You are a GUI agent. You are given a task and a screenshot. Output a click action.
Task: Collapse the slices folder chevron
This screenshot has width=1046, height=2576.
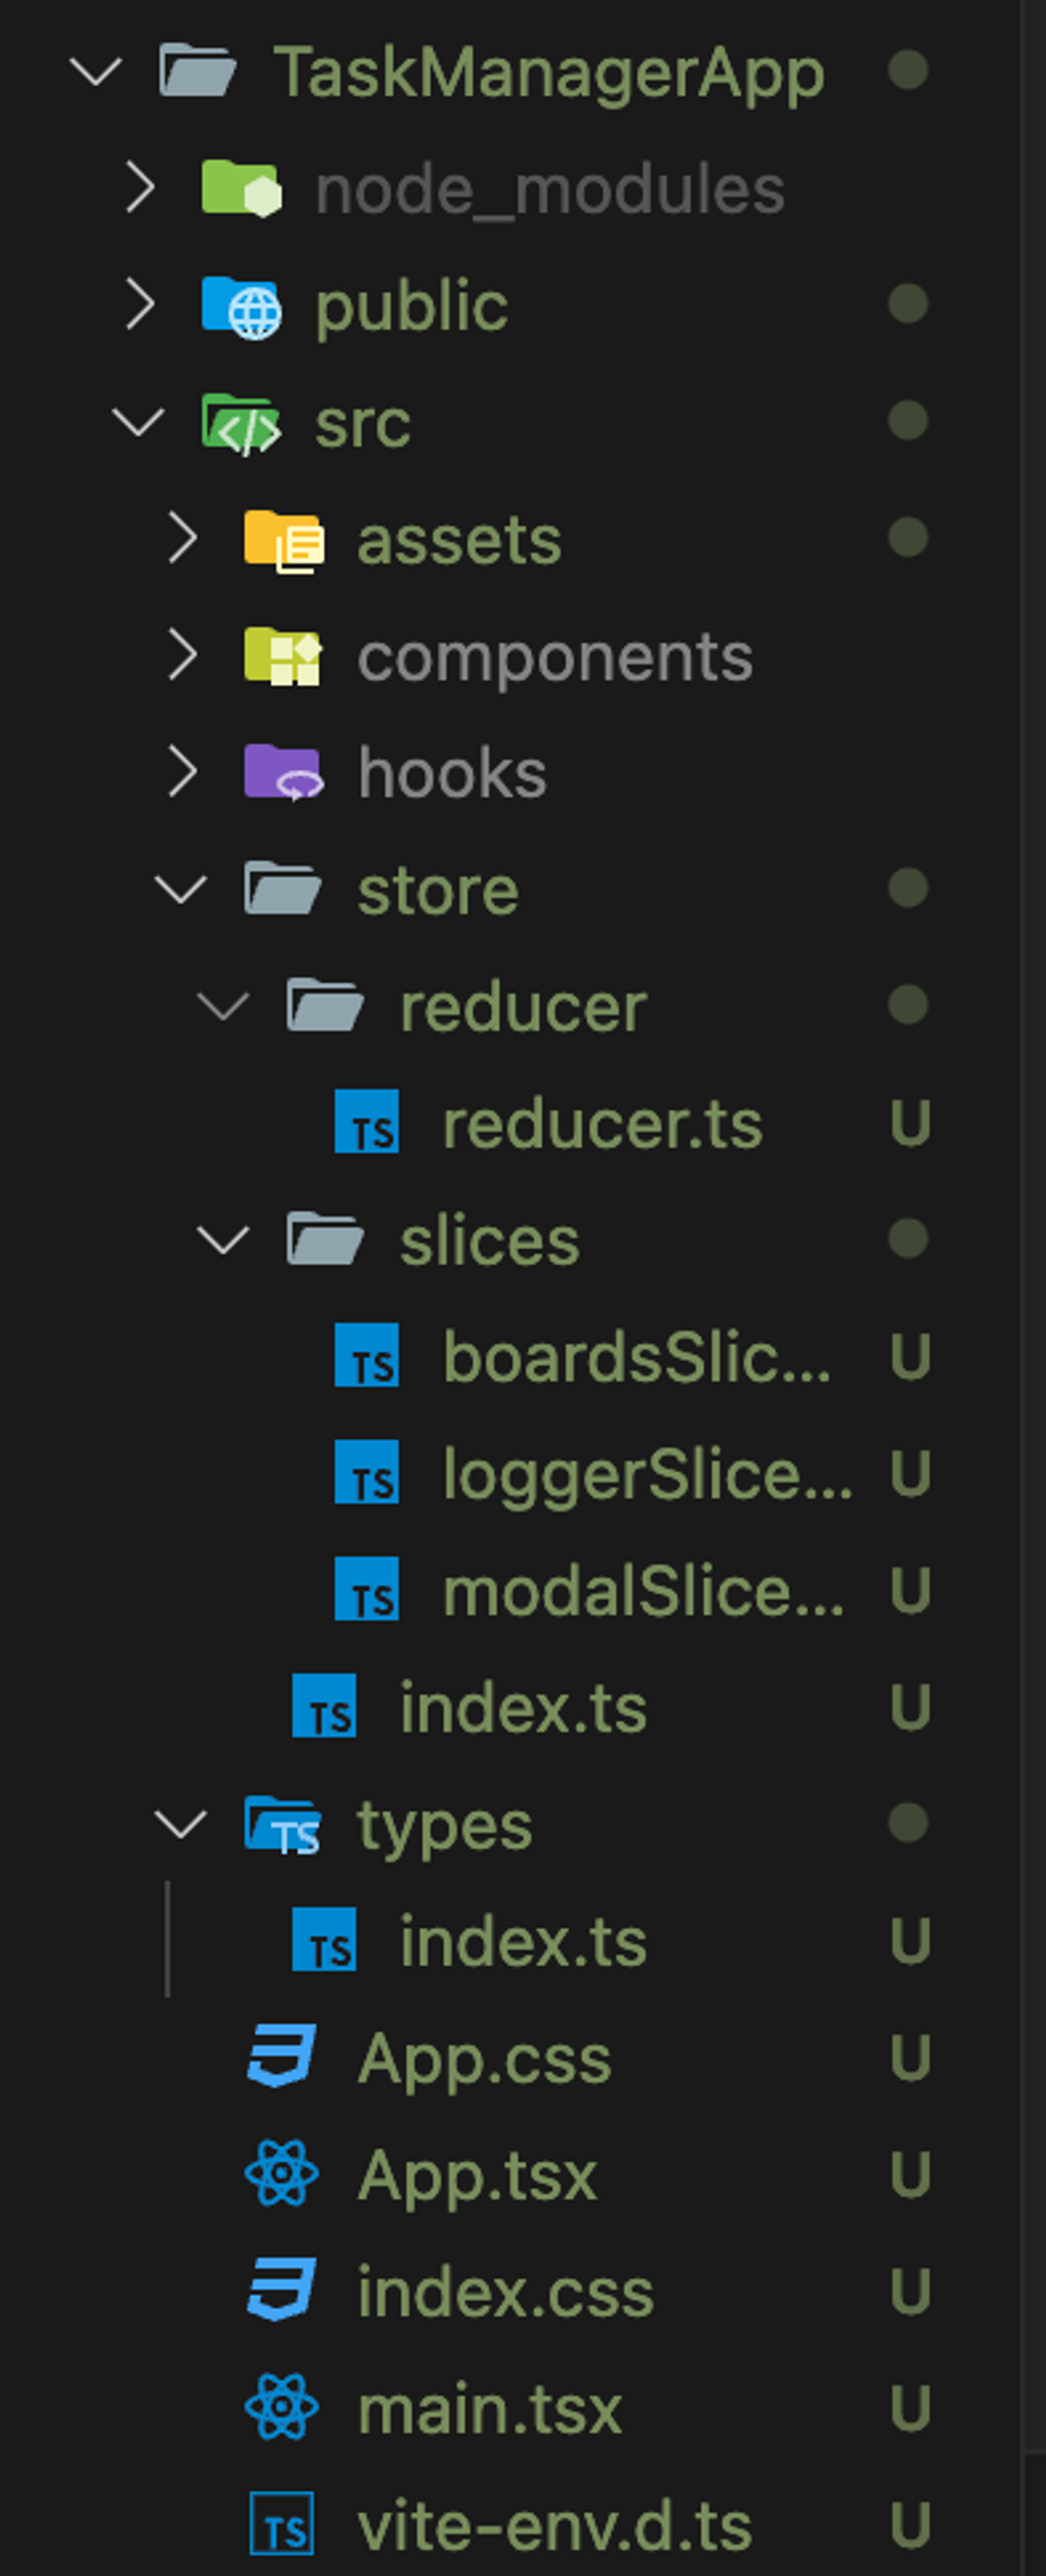pyautogui.click(x=223, y=1240)
